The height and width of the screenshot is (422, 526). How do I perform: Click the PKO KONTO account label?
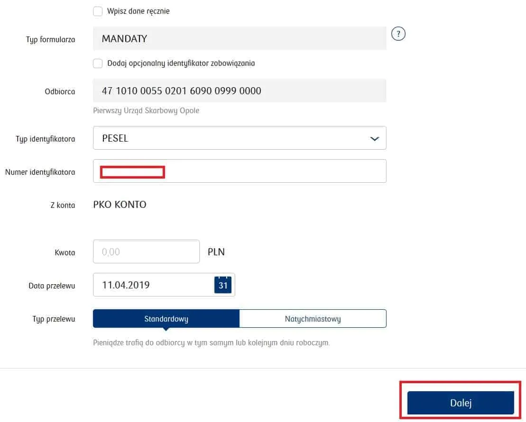click(120, 204)
